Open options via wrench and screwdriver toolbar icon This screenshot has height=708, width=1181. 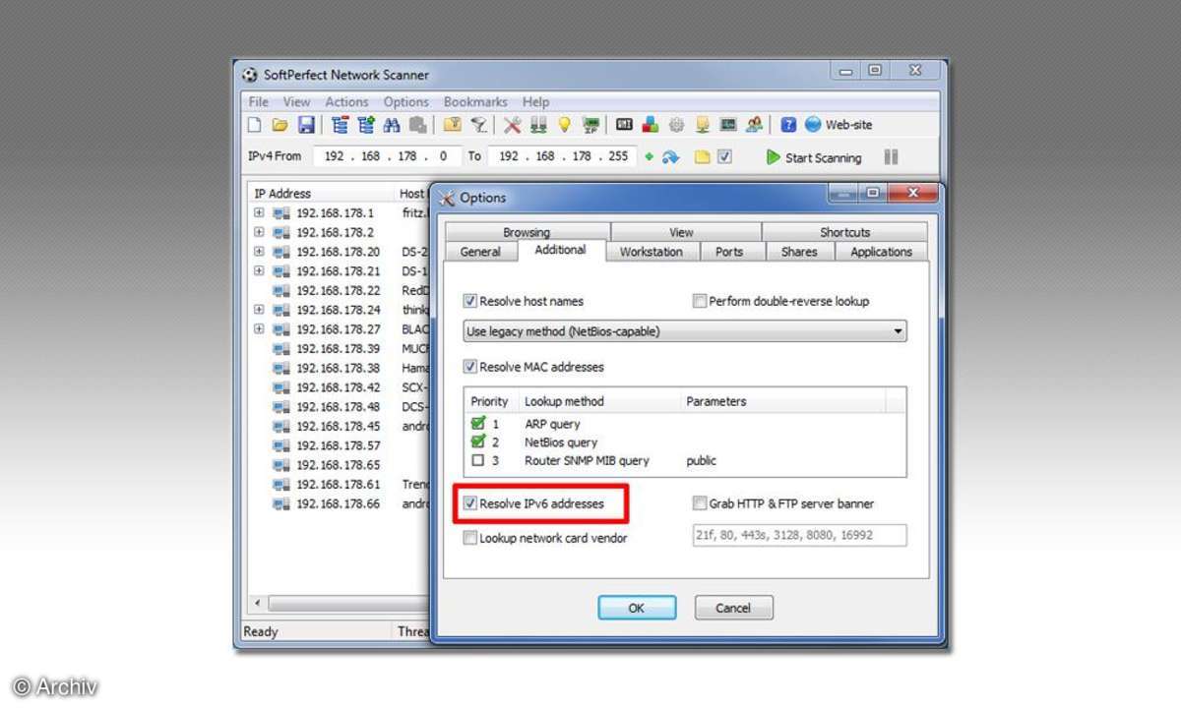click(x=512, y=125)
